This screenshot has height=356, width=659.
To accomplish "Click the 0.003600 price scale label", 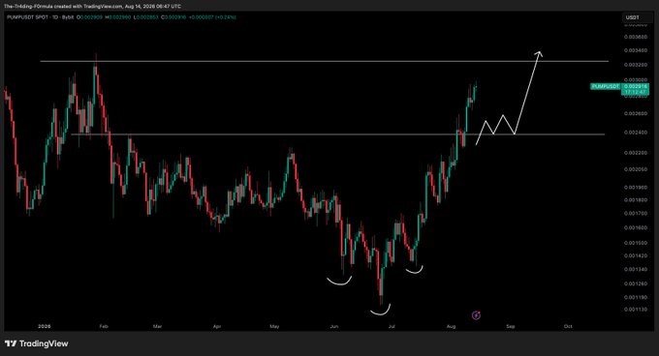I will click(636, 37).
